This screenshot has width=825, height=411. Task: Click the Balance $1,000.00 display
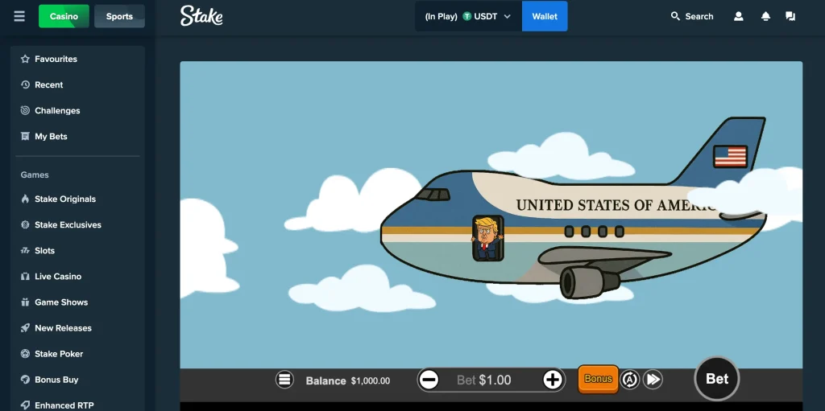[348, 380]
